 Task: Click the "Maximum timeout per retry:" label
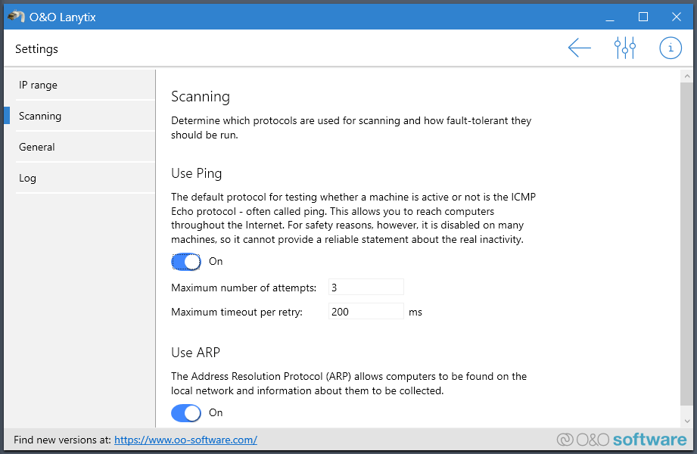point(236,313)
